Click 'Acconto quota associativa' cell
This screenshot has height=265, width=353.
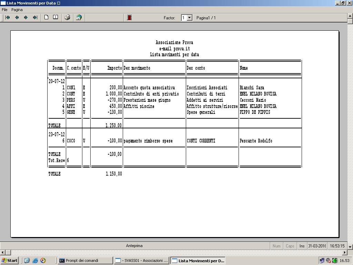coord(149,87)
